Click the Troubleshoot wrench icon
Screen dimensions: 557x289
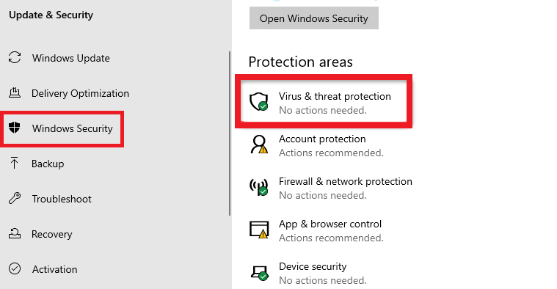pos(15,198)
